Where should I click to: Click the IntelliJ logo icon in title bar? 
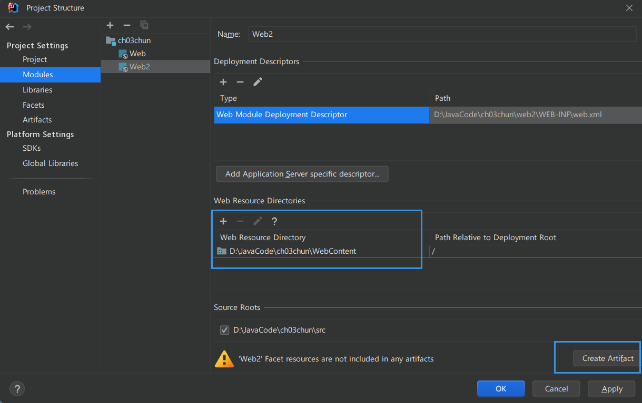pos(14,7)
